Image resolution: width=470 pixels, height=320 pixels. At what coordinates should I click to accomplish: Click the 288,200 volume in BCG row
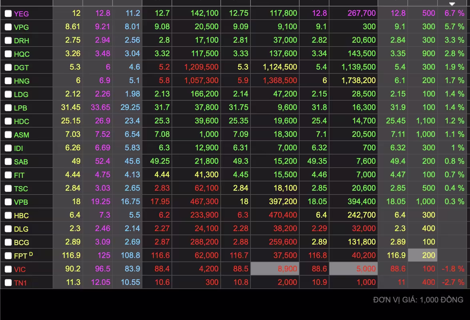click(204, 242)
